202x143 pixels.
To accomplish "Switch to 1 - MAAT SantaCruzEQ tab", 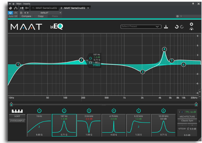I will coord(45,8).
